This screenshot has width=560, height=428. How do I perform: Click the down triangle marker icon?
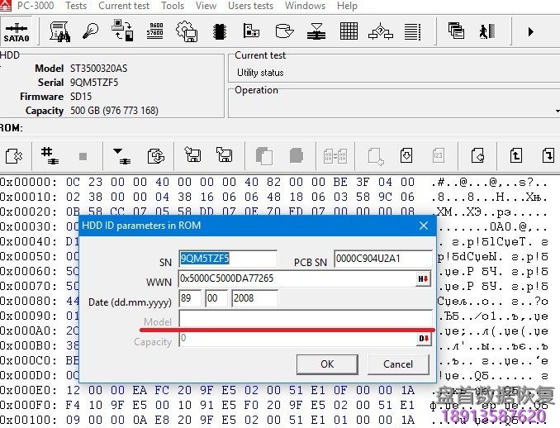[x=121, y=156]
